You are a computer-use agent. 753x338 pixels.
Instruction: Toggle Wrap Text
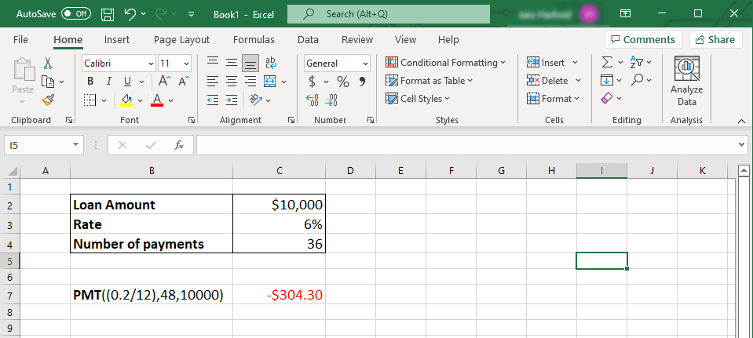[x=271, y=63]
